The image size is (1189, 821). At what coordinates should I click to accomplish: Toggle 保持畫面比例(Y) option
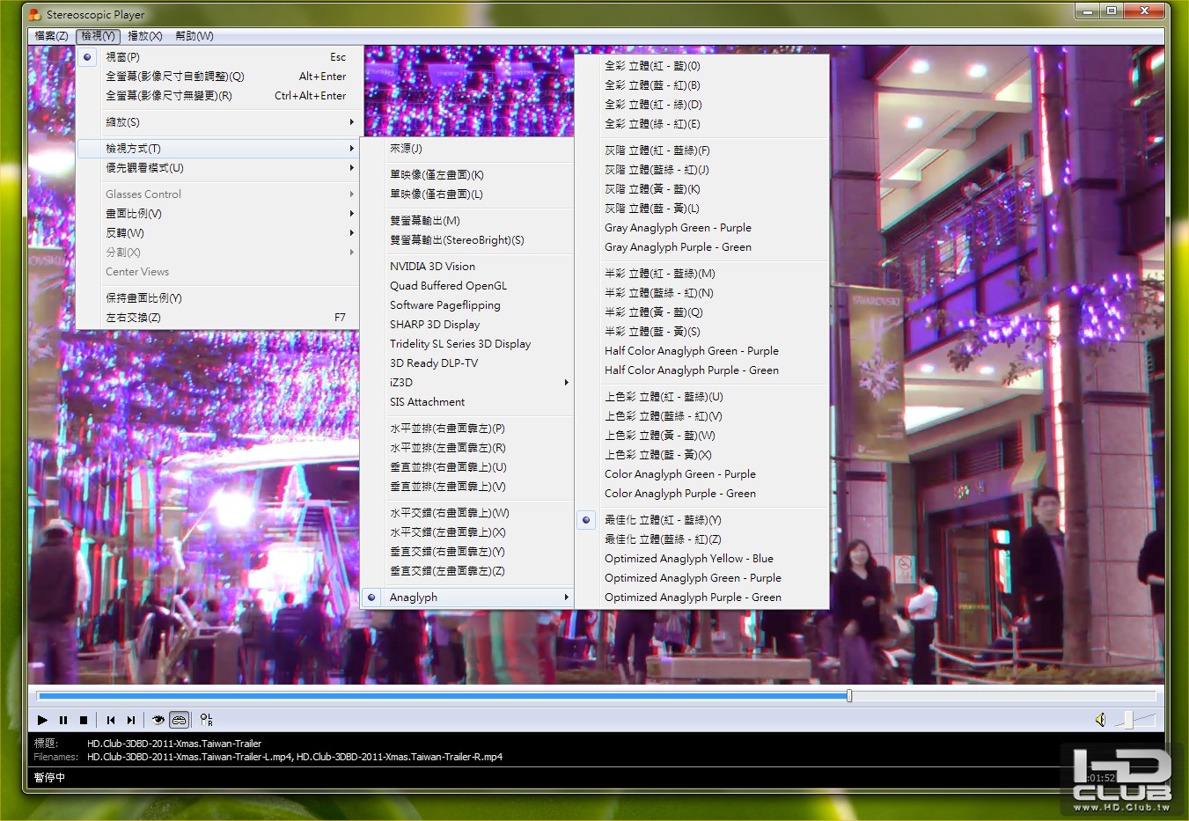[217, 298]
